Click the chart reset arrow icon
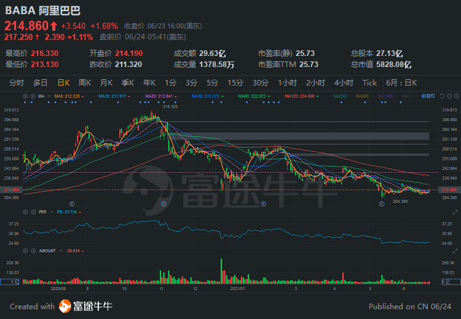 tap(442, 96)
